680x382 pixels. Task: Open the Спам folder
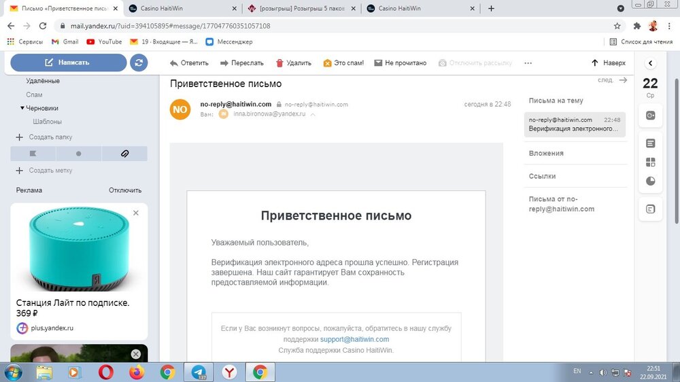[x=34, y=94]
